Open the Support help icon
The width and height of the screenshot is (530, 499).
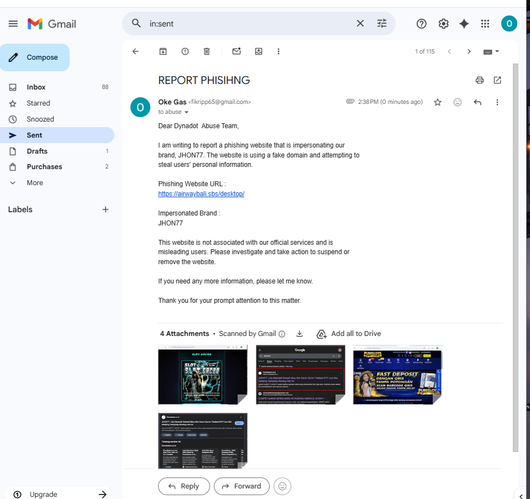point(421,24)
